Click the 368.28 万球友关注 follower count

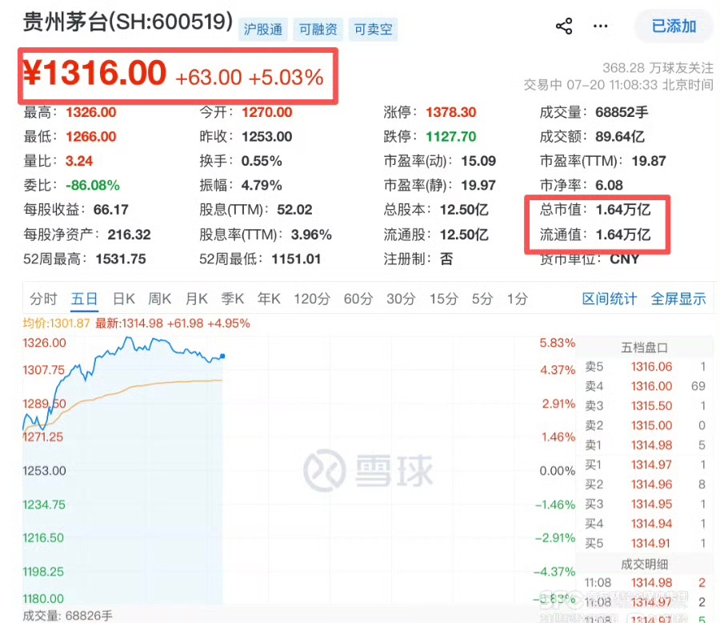(658, 68)
